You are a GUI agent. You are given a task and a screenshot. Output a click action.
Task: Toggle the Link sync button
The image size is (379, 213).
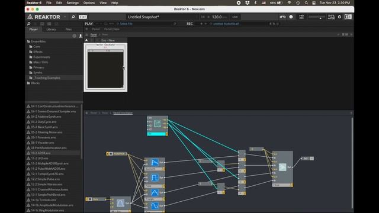[235, 17]
